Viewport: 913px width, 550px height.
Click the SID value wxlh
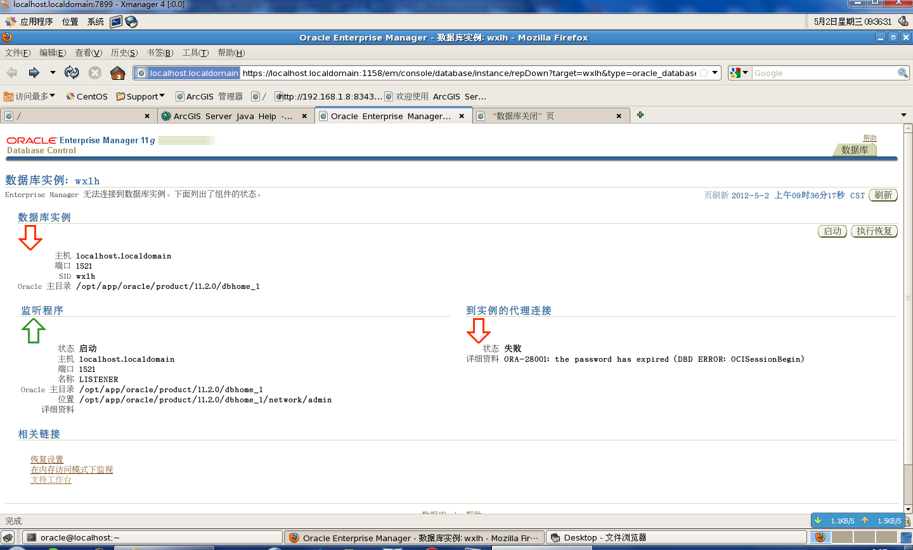click(x=86, y=276)
